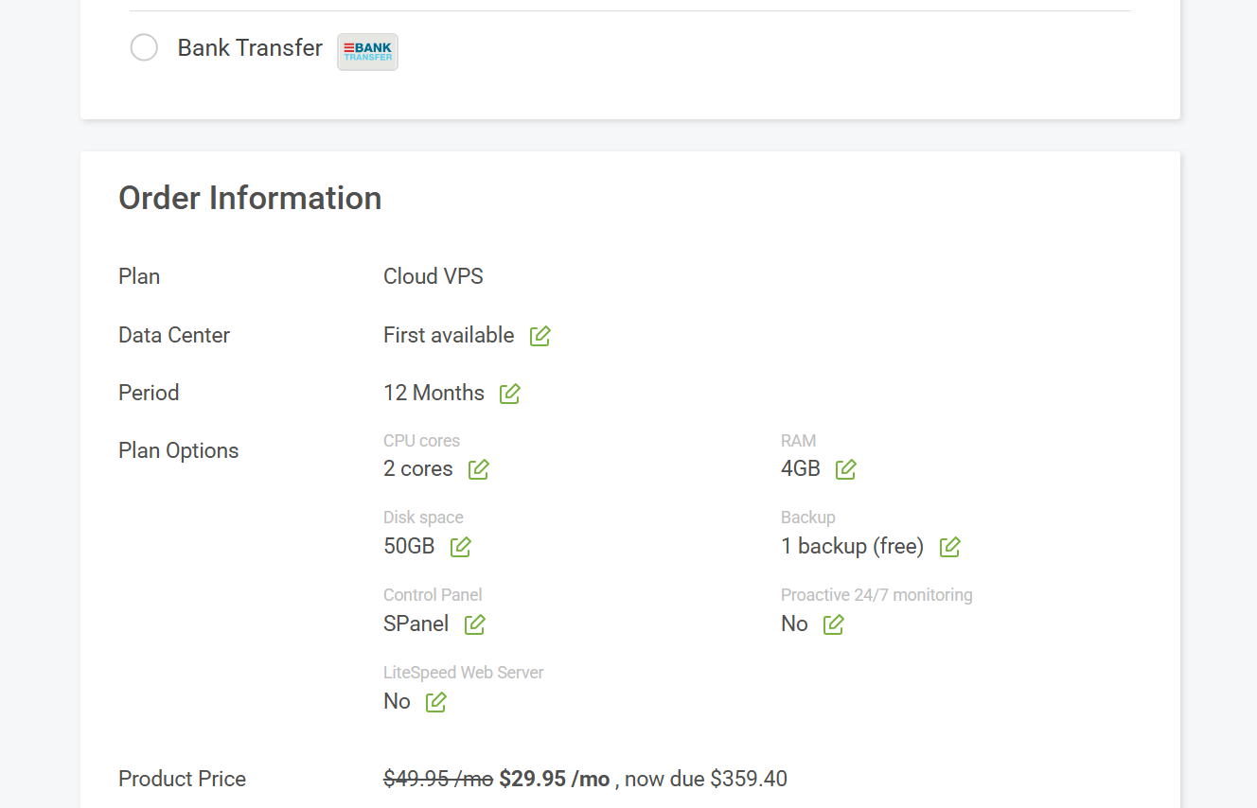This screenshot has width=1257, height=808.
Task: Edit the RAM amount
Action: (845, 468)
